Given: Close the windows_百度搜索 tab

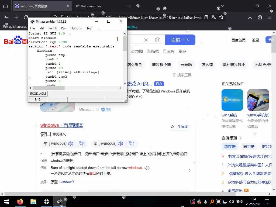Looking at the screenshot, I should coord(68,6).
